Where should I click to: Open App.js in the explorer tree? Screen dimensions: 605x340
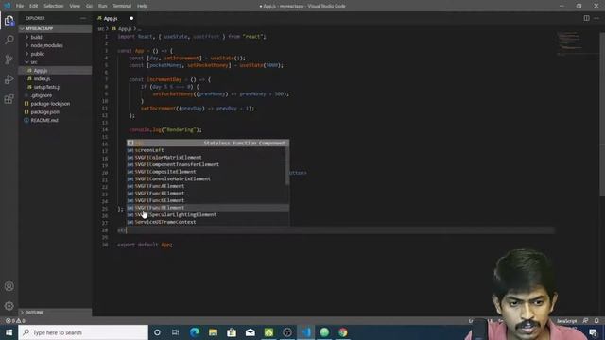(55, 71)
